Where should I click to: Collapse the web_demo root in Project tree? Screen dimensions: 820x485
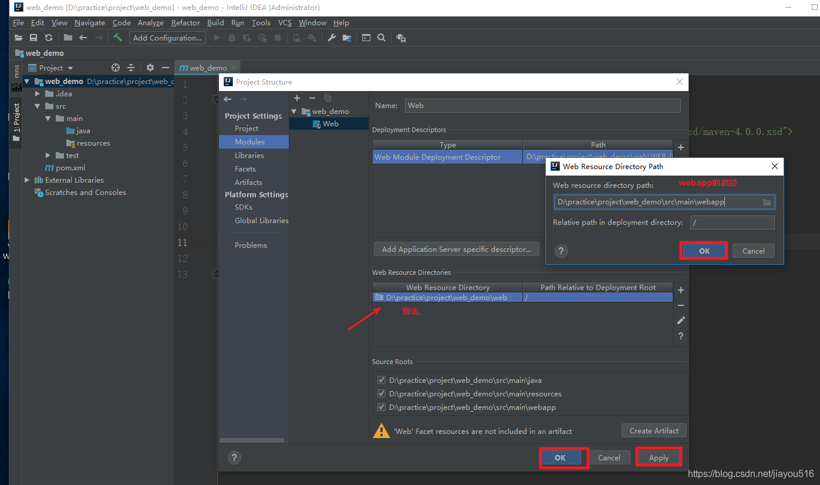click(27, 82)
